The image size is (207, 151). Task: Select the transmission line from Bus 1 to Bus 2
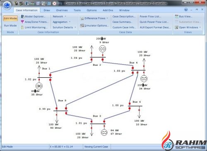(71, 68)
